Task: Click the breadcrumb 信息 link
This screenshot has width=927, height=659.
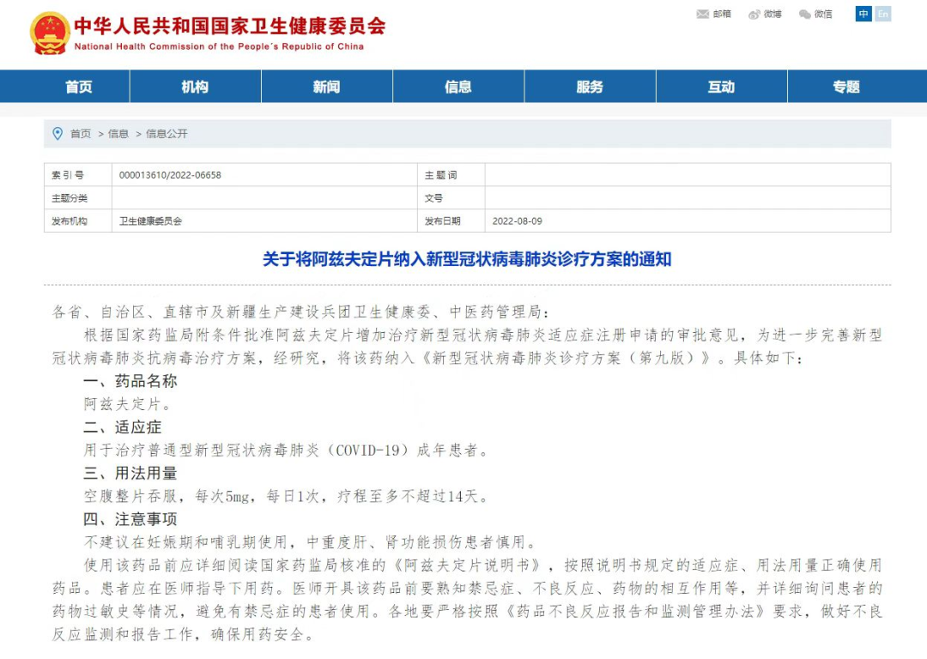Action: click(x=118, y=134)
